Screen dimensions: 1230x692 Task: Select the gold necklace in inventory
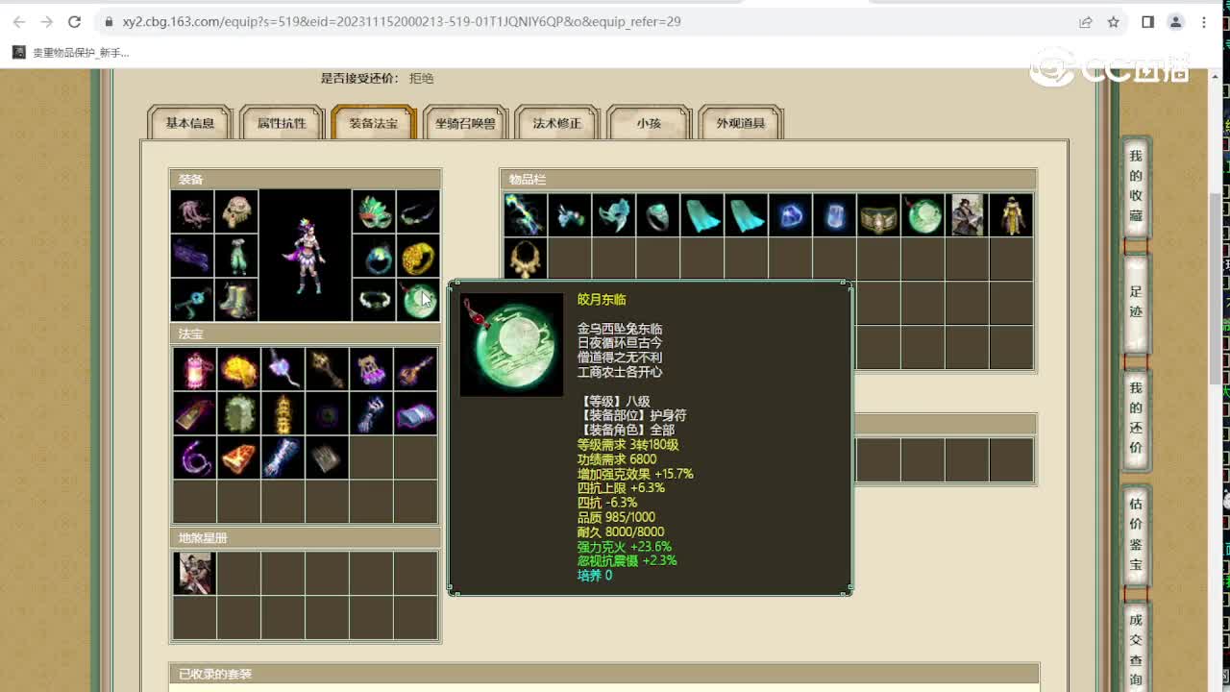tap(525, 259)
